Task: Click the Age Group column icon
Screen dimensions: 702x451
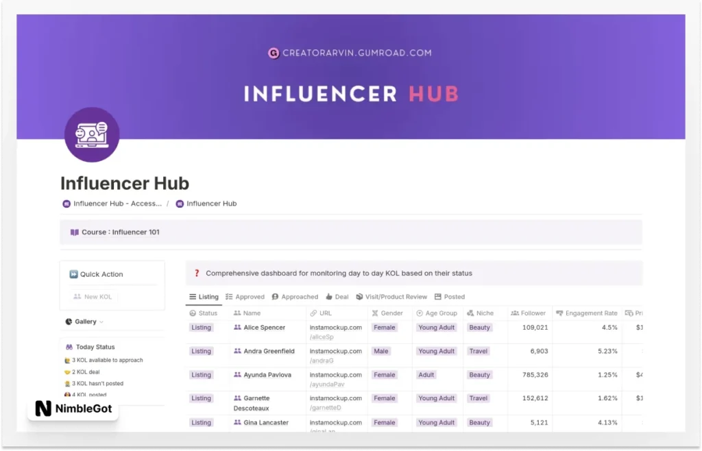Action: [420, 313]
